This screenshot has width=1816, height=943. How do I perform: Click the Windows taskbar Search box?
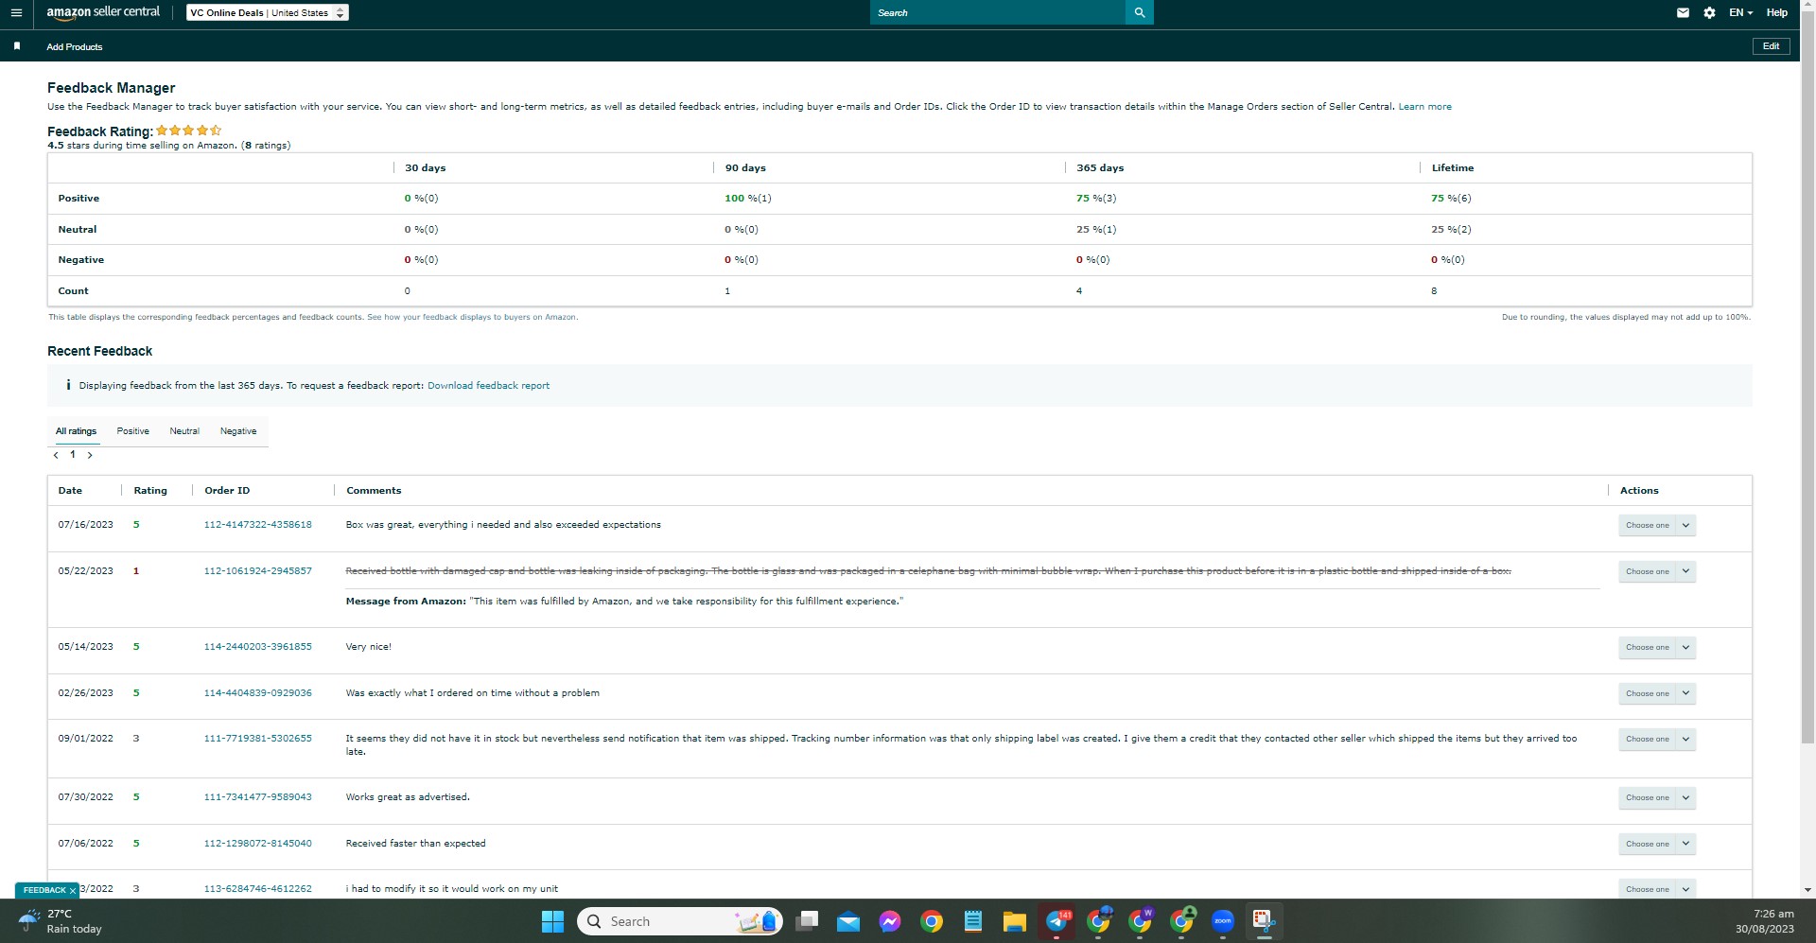[x=680, y=921]
